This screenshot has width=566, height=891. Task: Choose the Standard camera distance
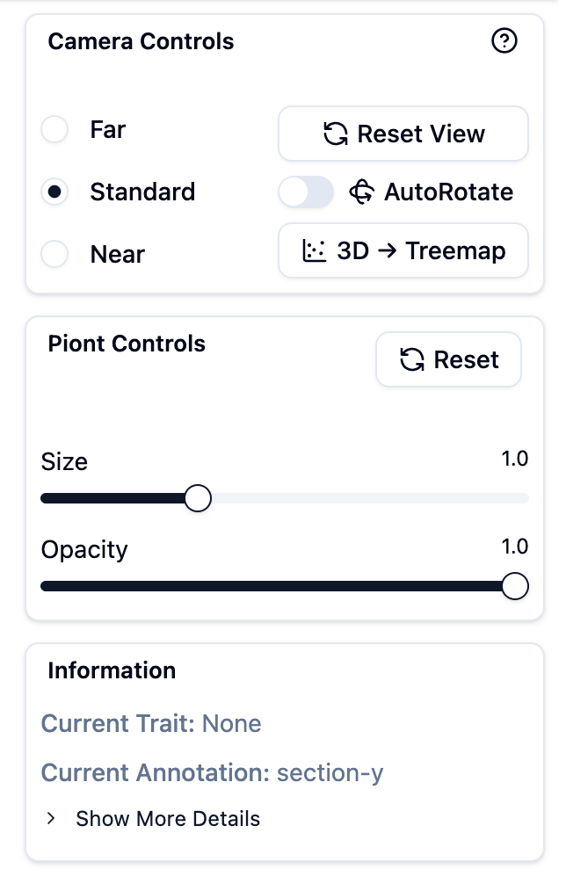point(54,192)
